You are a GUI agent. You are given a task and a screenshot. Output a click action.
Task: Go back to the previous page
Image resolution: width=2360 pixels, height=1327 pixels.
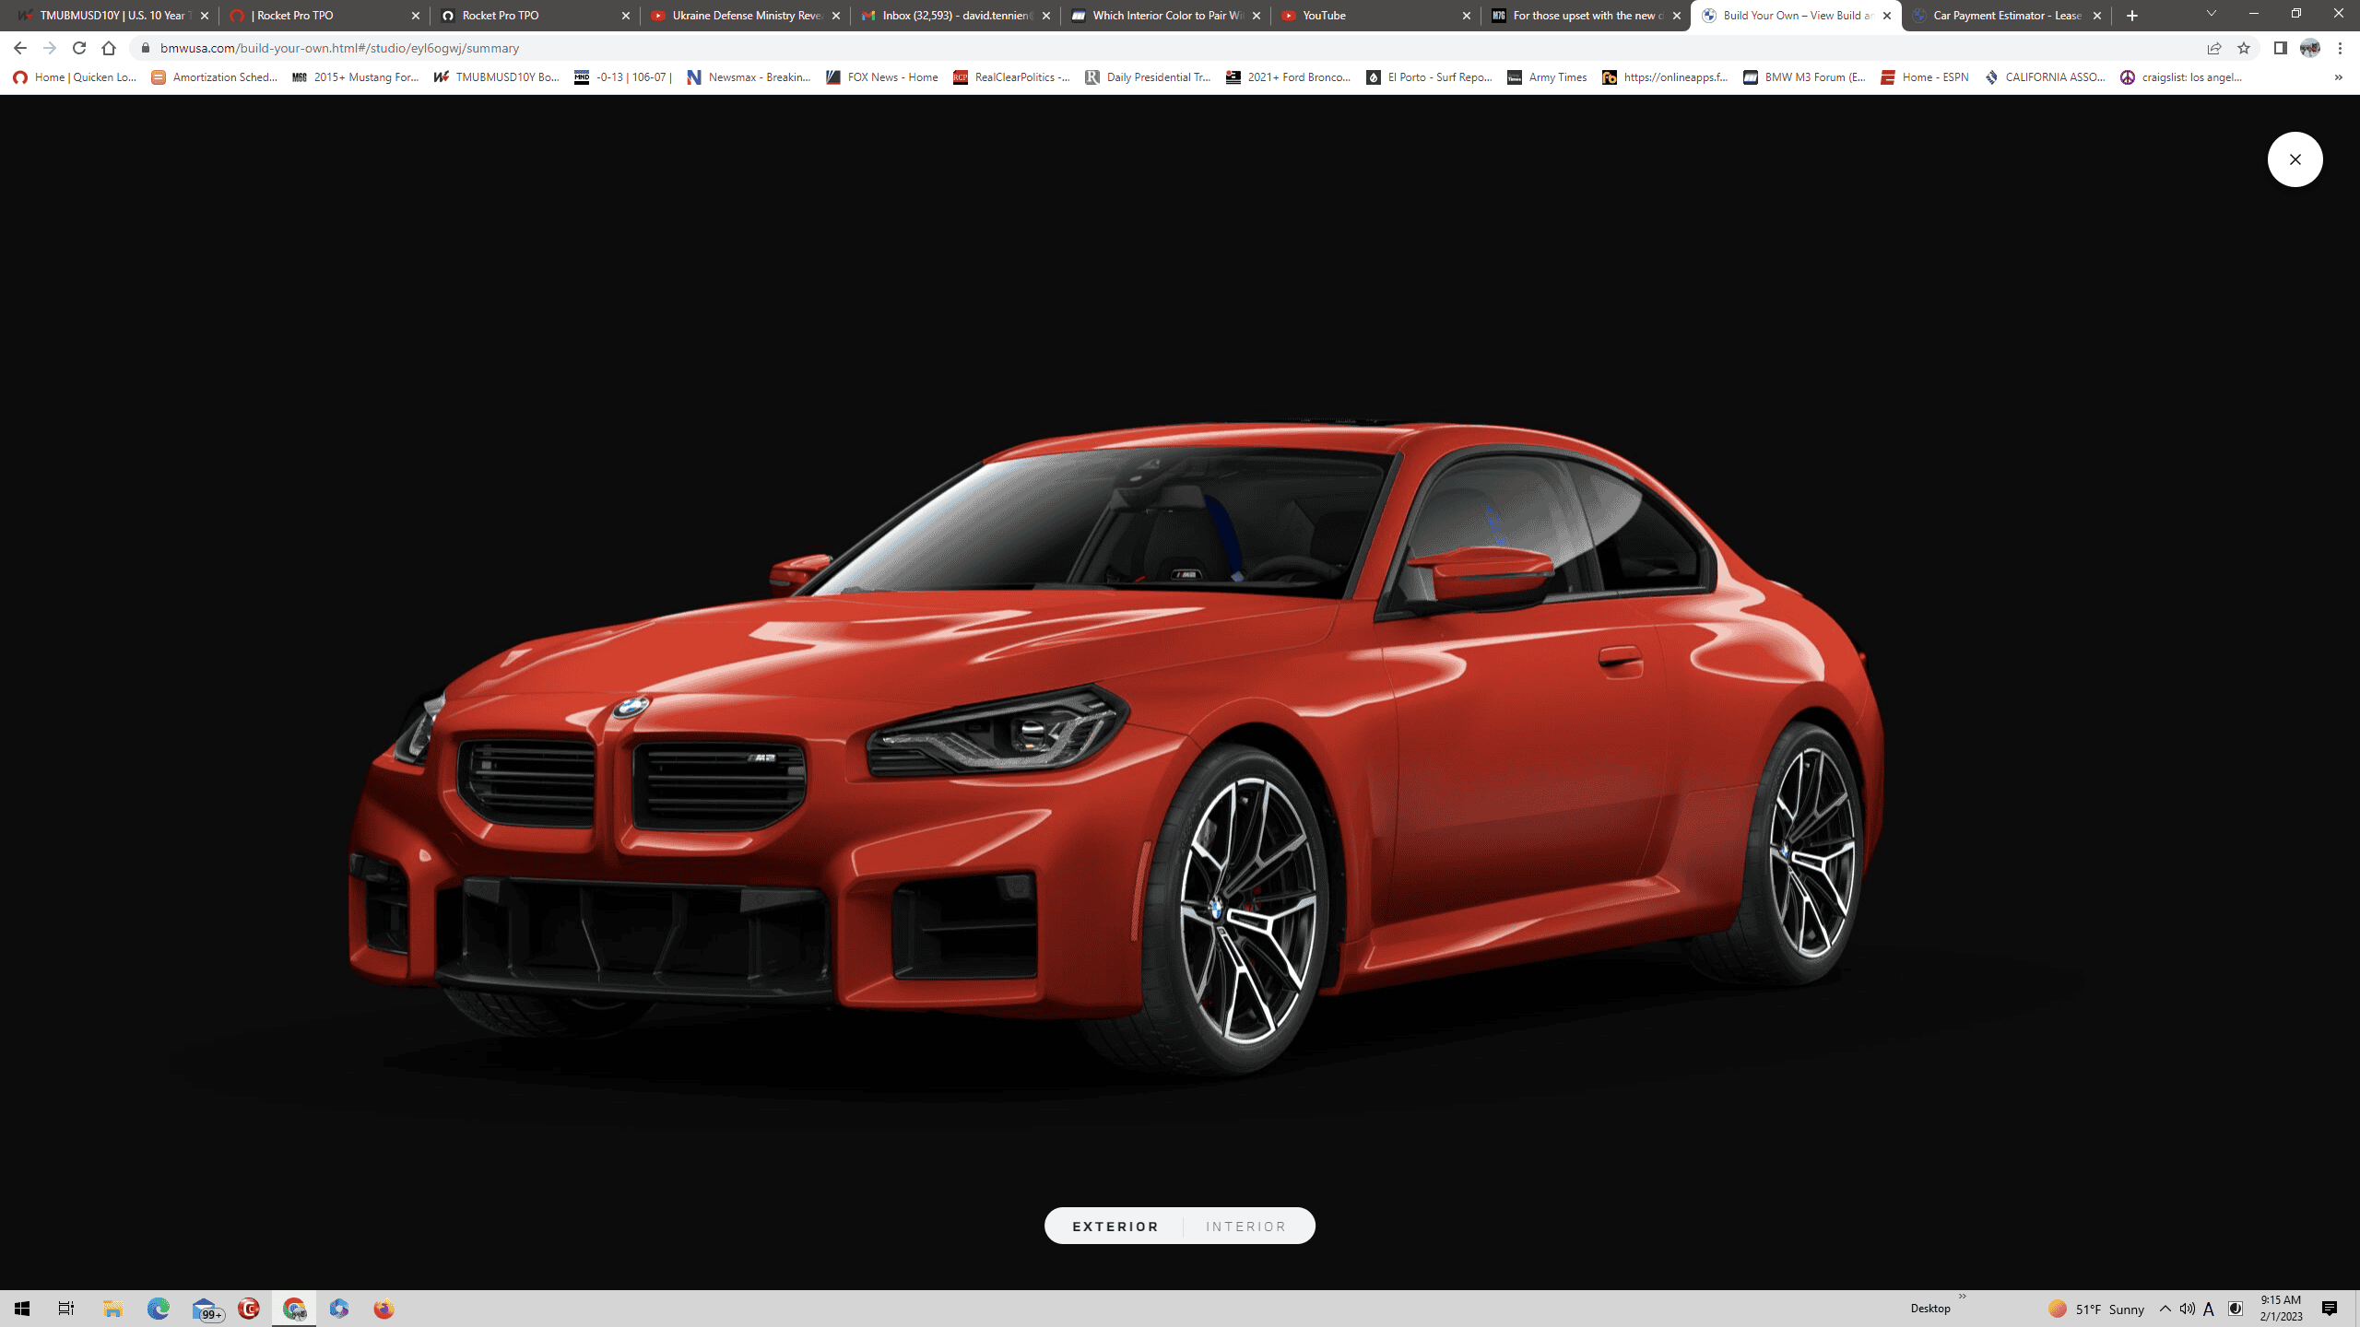[x=20, y=48]
